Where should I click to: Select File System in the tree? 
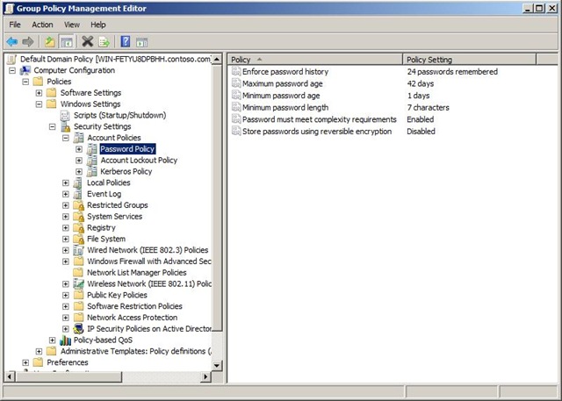coord(106,239)
